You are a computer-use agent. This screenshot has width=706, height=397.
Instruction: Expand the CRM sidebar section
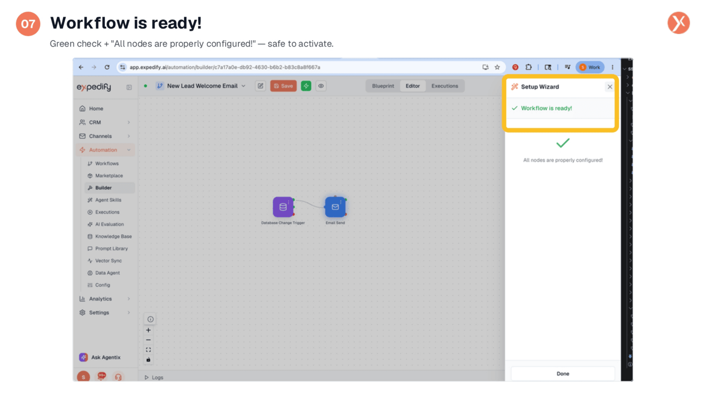(106, 122)
